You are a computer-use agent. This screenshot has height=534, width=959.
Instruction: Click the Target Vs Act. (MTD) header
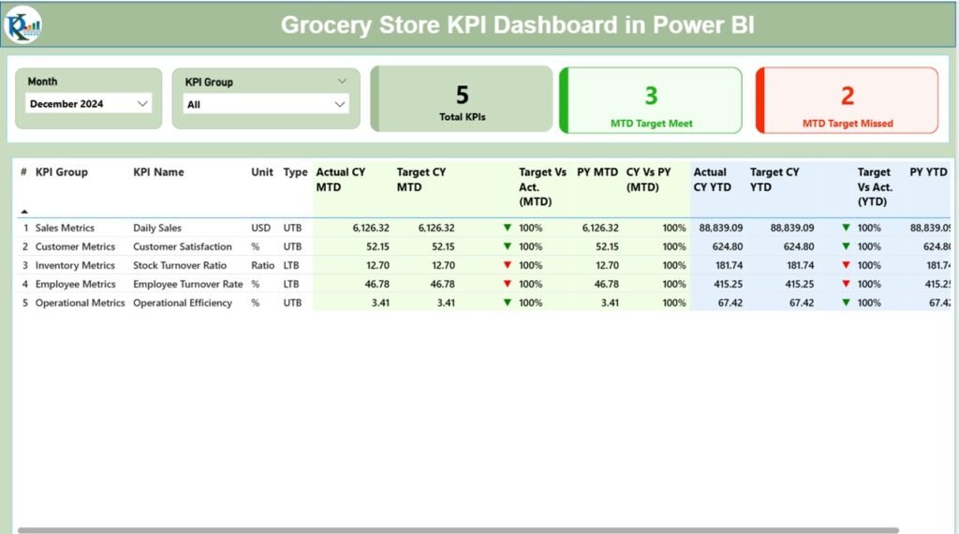pyautogui.click(x=542, y=187)
